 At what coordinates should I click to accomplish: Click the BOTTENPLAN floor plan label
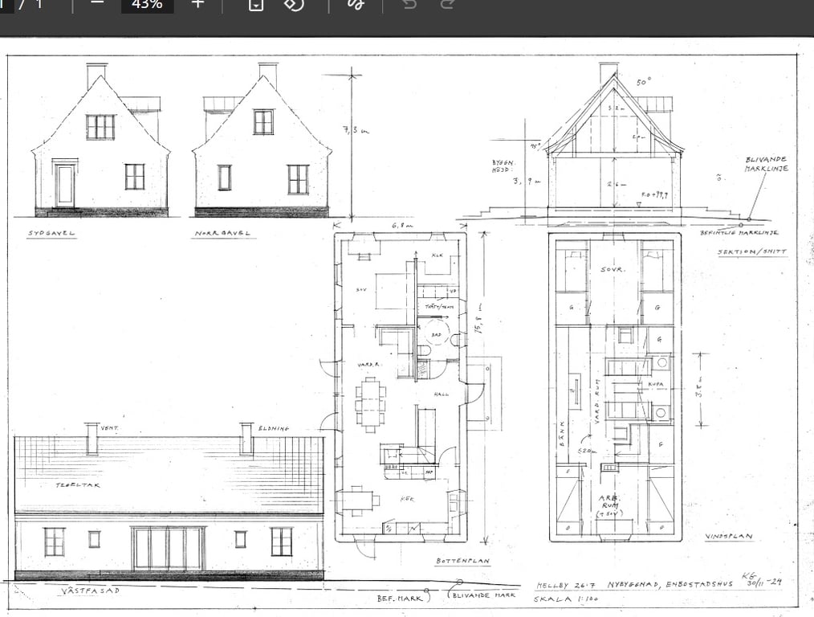click(x=462, y=561)
